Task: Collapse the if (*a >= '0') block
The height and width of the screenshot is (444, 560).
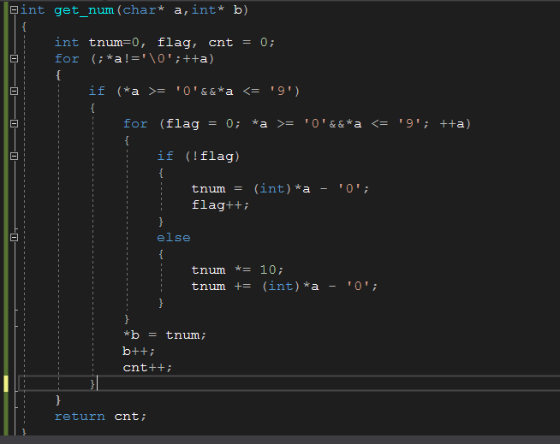Action: [14, 91]
